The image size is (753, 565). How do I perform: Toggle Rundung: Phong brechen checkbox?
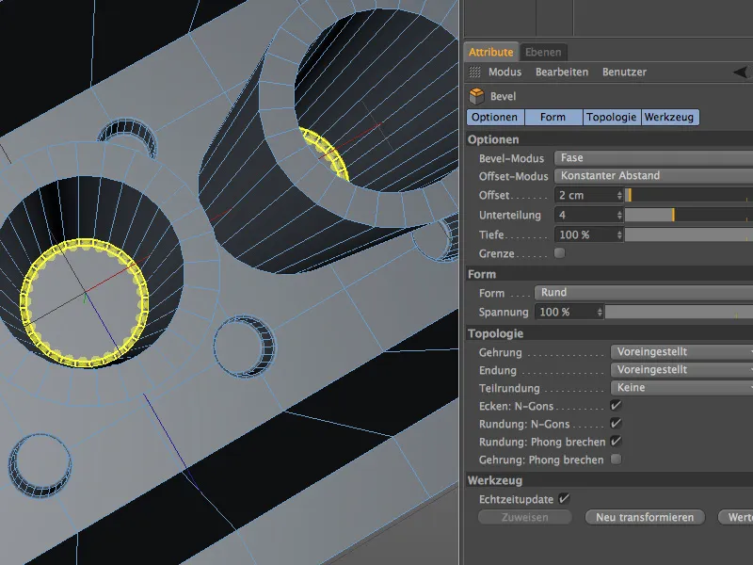(616, 442)
